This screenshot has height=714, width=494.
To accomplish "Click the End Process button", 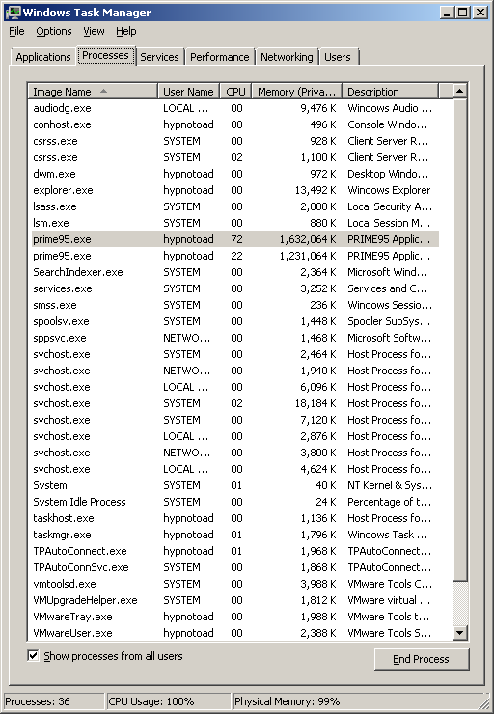I will point(421,659).
